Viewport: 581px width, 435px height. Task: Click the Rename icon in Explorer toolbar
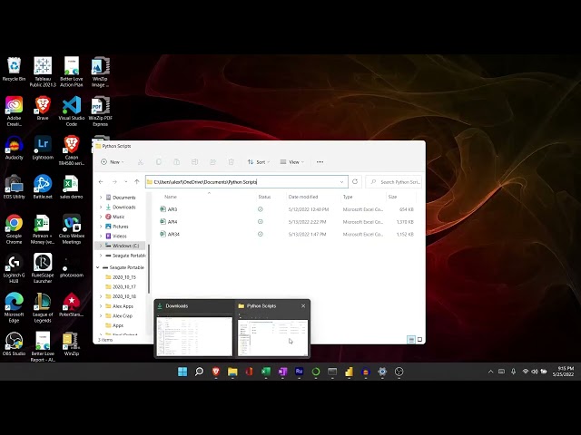(195, 162)
